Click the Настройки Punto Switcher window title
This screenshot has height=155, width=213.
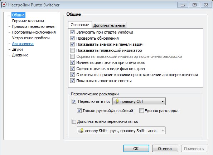click(x=34, y=5)
